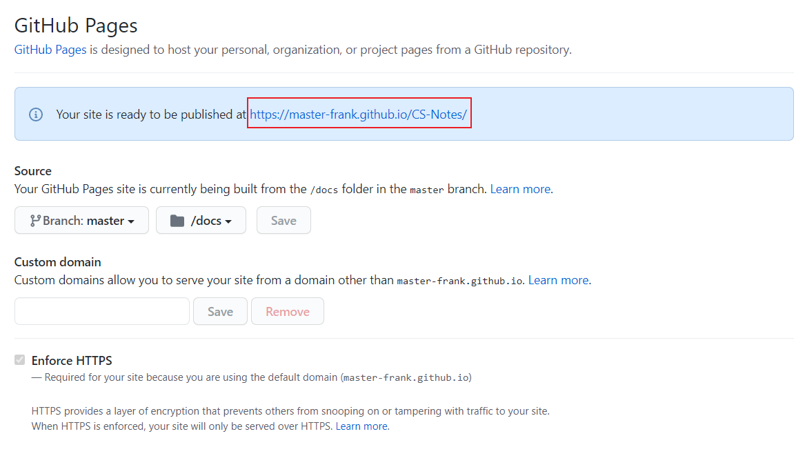Click Learn more link in the Source description

[520, 189]
